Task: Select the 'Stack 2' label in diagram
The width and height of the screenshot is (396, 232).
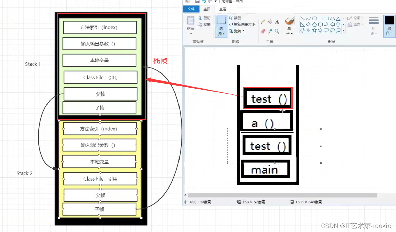Action: coord(24,173)
